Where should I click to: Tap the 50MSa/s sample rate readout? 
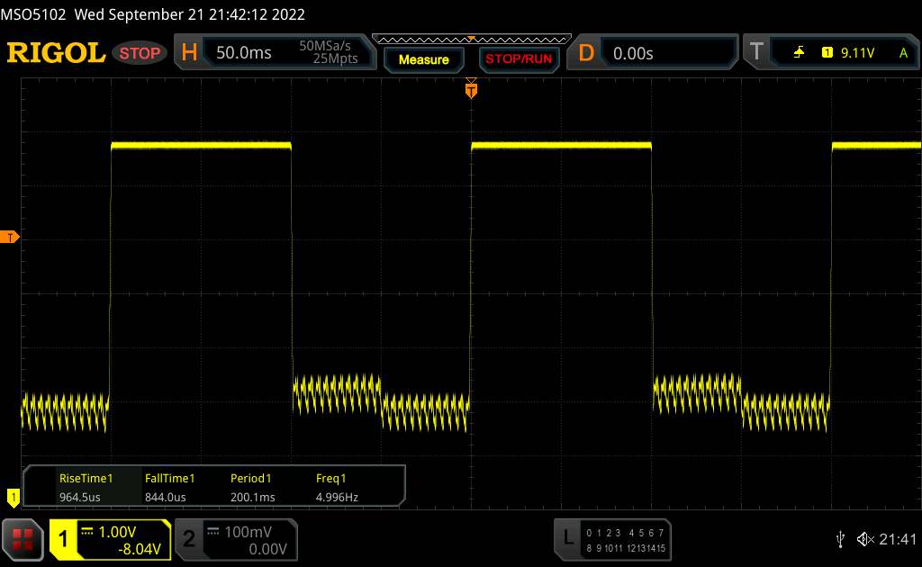pos(324,46)
